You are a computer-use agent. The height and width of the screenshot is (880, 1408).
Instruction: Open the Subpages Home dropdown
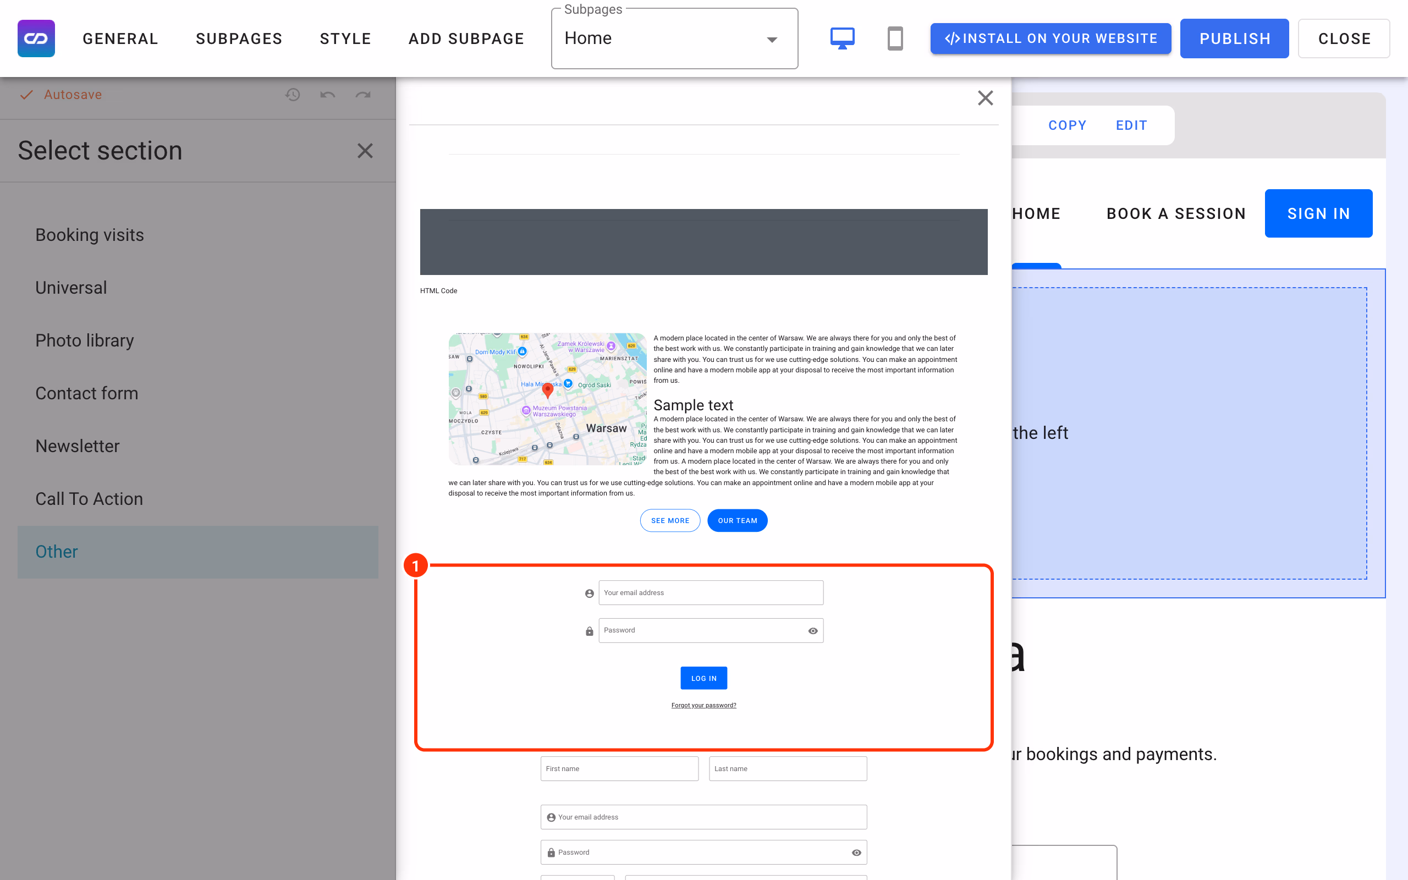674,39
